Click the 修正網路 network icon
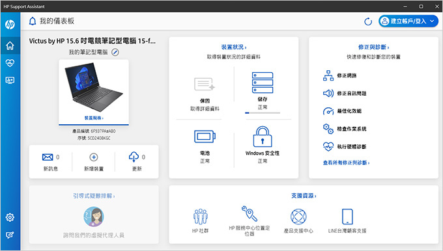443x251 pixels. (x=328, y=75)
